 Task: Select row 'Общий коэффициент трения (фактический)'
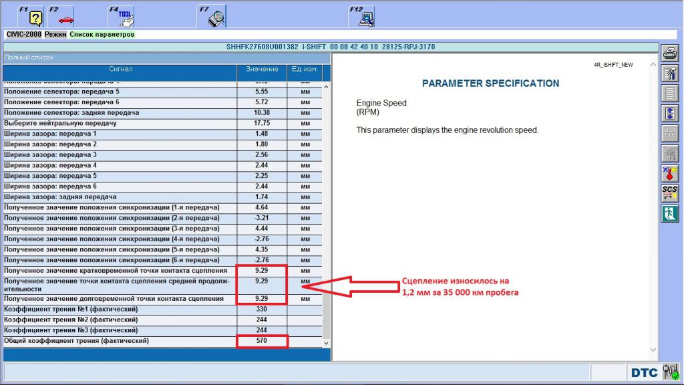pos(120,341)
